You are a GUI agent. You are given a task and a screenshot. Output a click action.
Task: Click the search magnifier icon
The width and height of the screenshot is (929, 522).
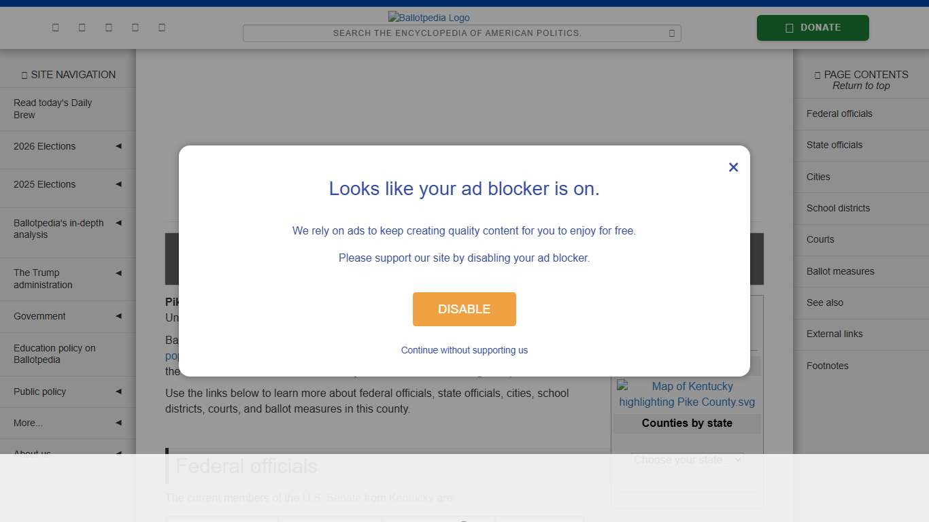(672, 33)
